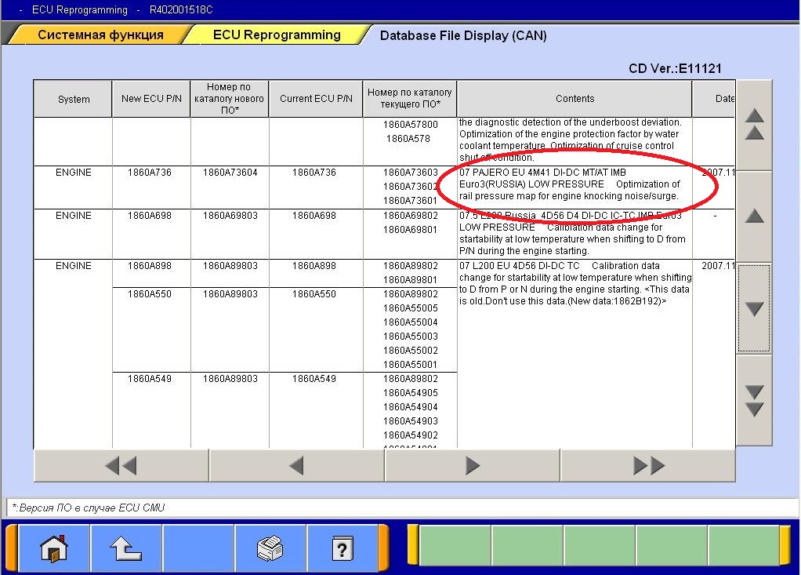The width and height of the screenshot is (801, 575).
Task: Click the first empty green function button
Action: pos(455,546)
